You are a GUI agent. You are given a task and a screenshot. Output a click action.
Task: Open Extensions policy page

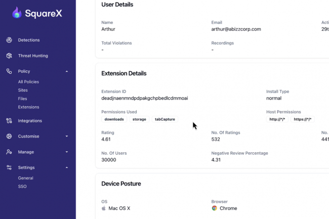click(28, 107)
